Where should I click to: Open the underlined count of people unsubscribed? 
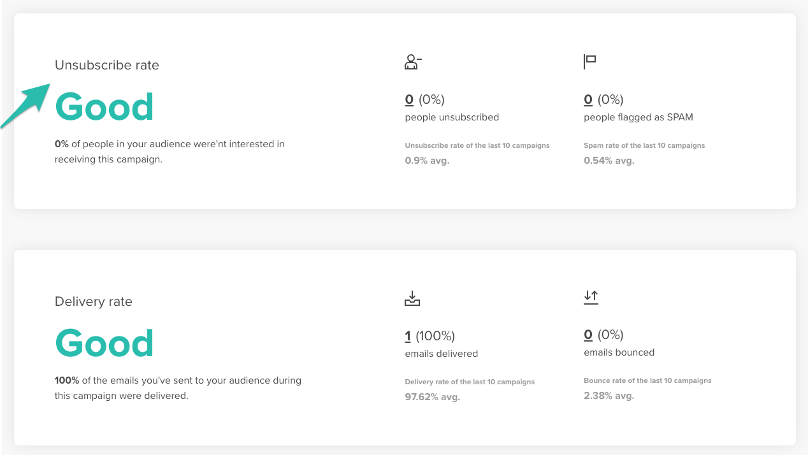409,99
